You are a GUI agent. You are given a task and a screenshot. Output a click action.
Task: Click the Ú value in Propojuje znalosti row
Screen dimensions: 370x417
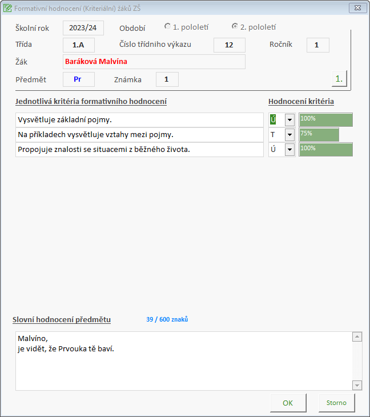(273, 150)
